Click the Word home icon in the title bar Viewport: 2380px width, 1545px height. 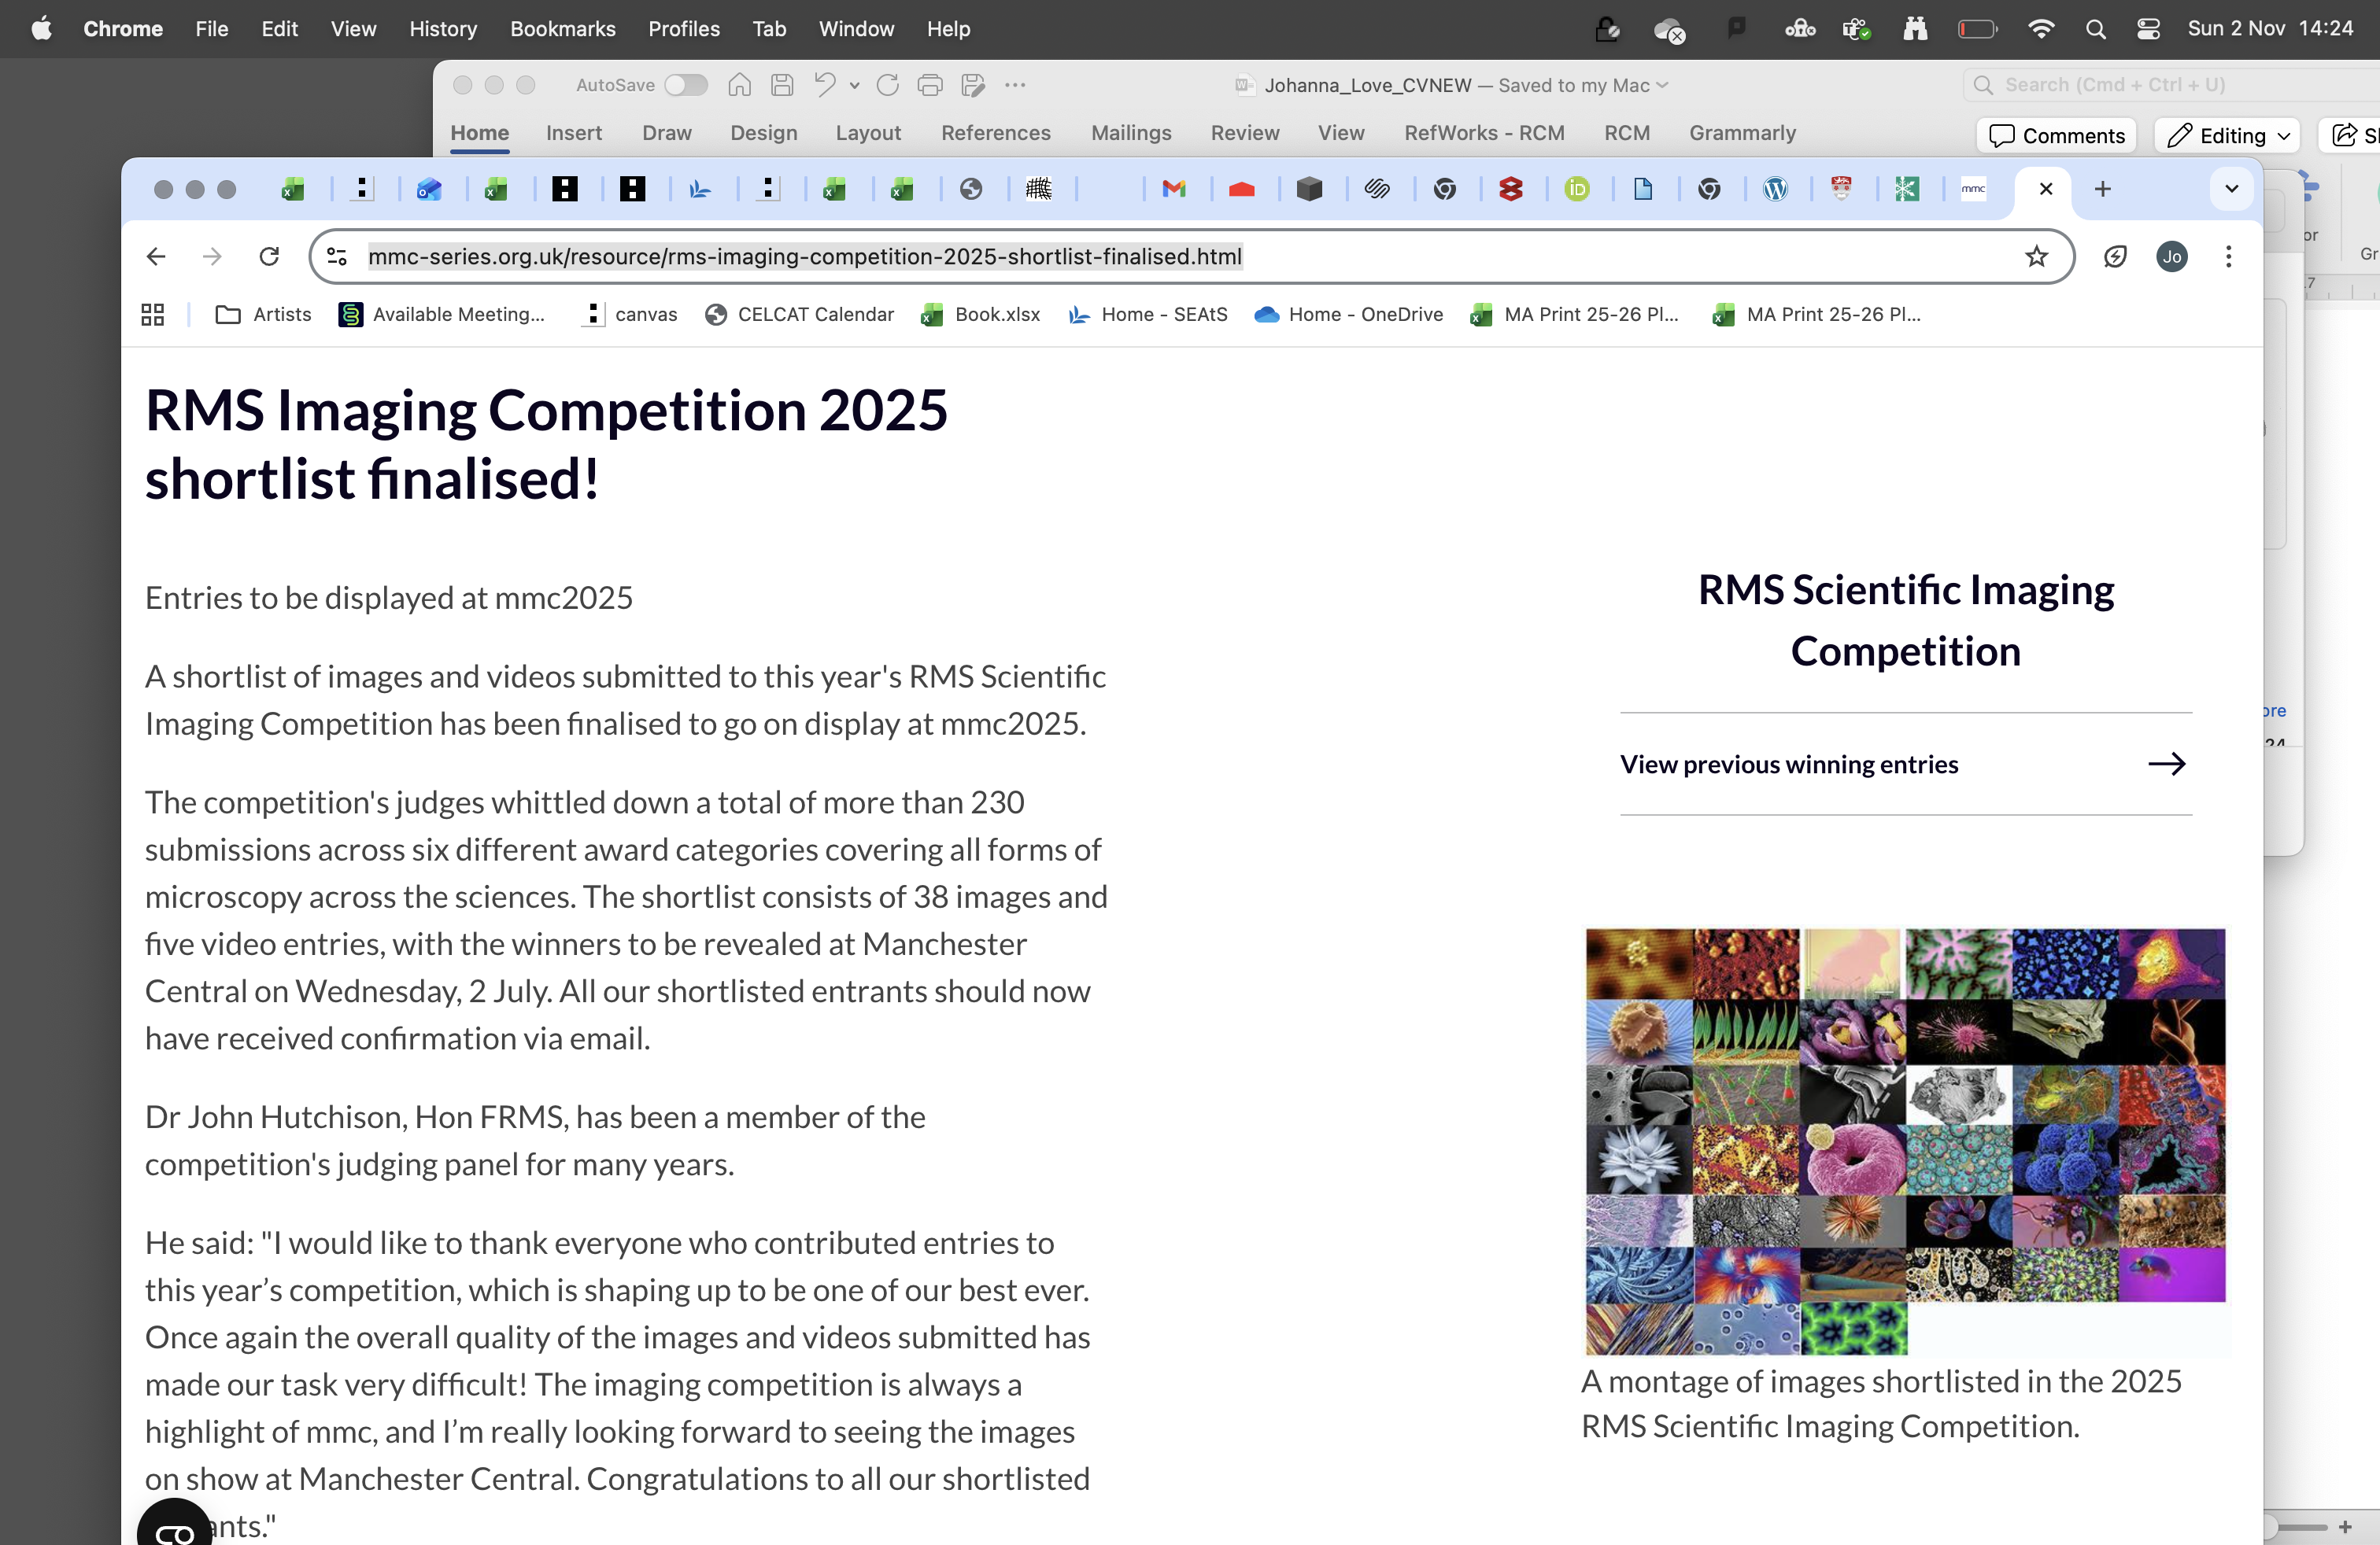(739, 85)
